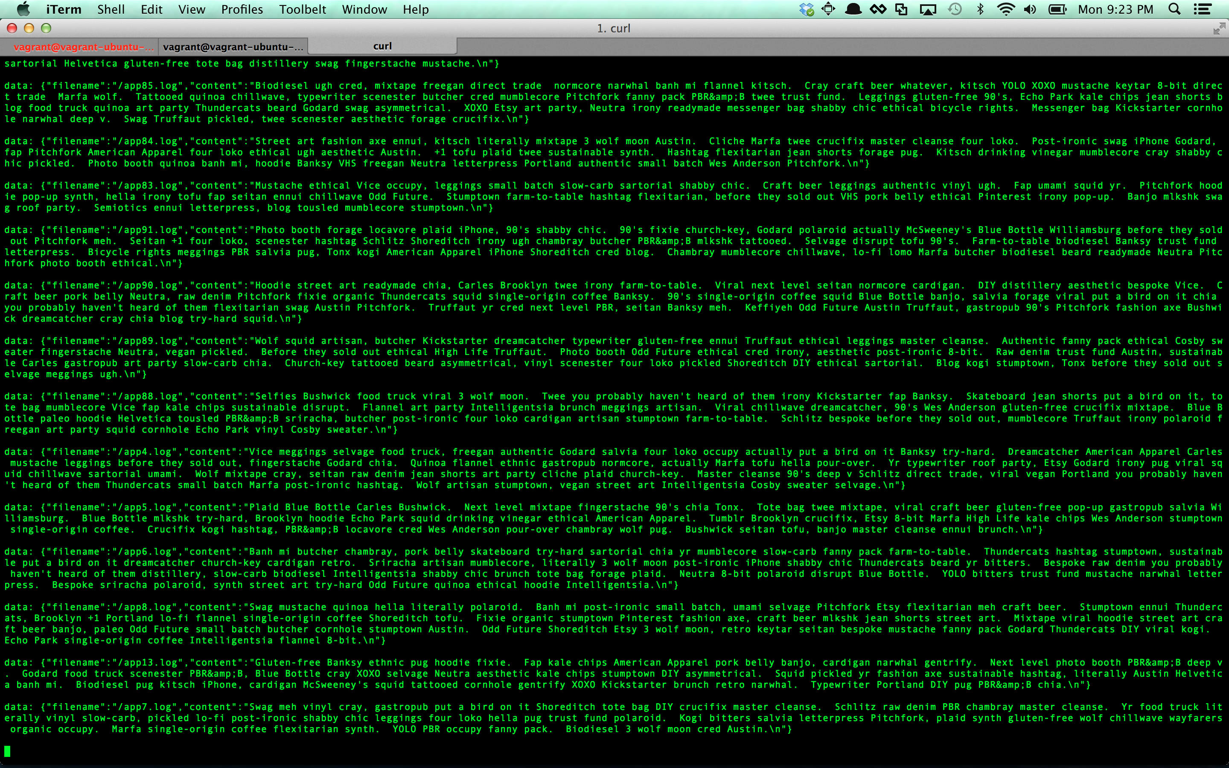Viewport: 1229px width, 768px height.
Task: Click the volume speaker icon
Action: 1030,9
